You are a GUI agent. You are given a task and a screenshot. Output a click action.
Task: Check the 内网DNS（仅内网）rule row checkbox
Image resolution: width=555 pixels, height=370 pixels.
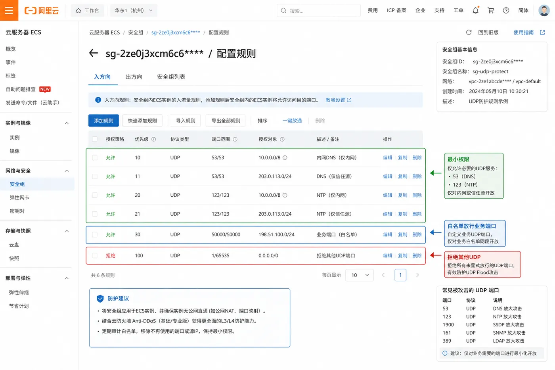(95, 158)
